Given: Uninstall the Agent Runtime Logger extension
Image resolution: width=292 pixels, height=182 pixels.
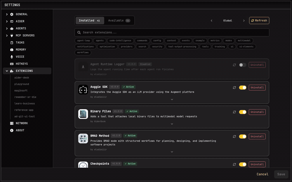Looking at the screenshot, I should [x=257, y=65].
